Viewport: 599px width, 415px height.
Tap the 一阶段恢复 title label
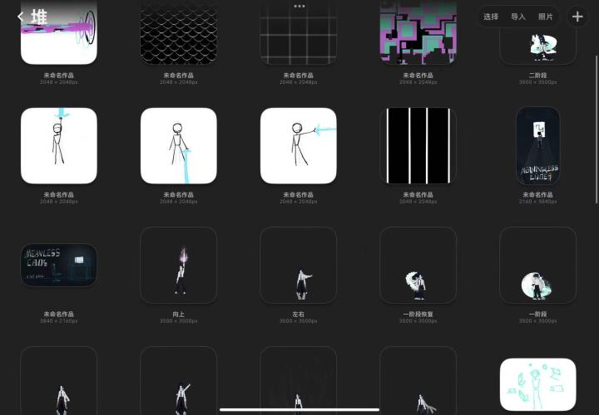pyautogui.click(x=418, y=315)
